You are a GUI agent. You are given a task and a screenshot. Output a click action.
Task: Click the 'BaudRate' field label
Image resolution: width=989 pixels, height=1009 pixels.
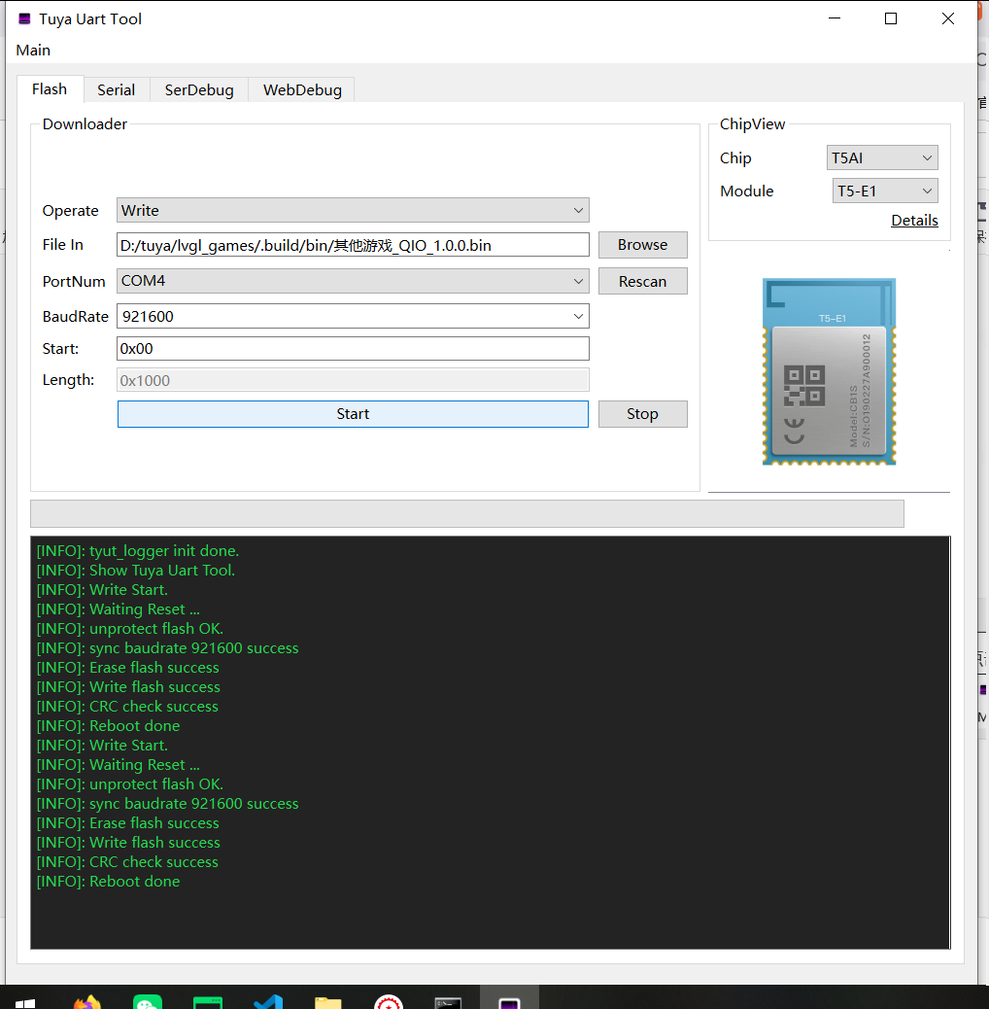pyautogui.click(x=75, y=317)
